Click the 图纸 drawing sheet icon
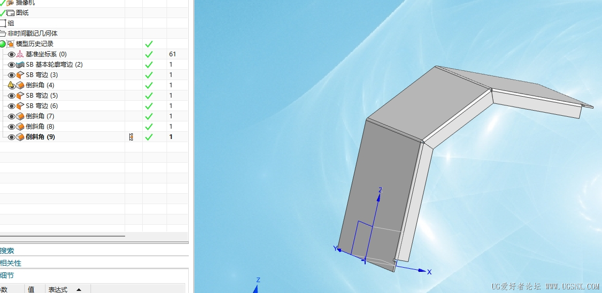This screenshot has width=602, height=293. 10,13
